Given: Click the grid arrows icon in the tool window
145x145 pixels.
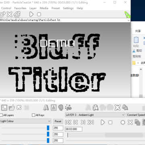Looking at the screenshot, I should [x=4, y=108].
